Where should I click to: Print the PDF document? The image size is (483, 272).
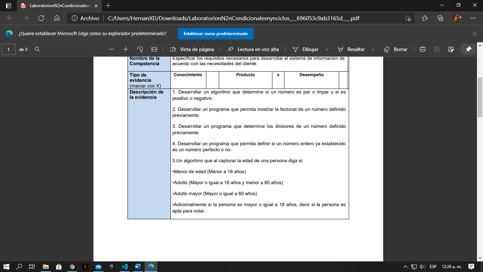pos(423,49)
